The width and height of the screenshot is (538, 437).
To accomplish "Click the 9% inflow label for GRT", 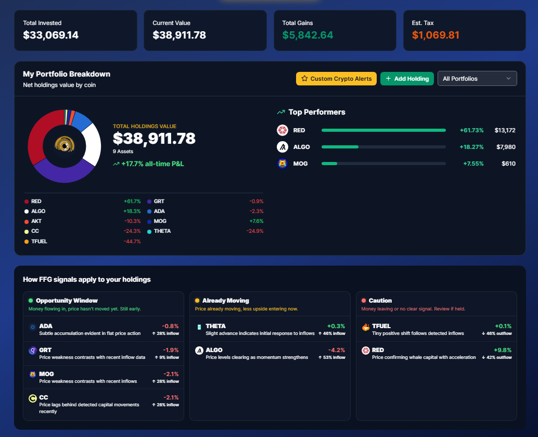I will click(168, 358).
